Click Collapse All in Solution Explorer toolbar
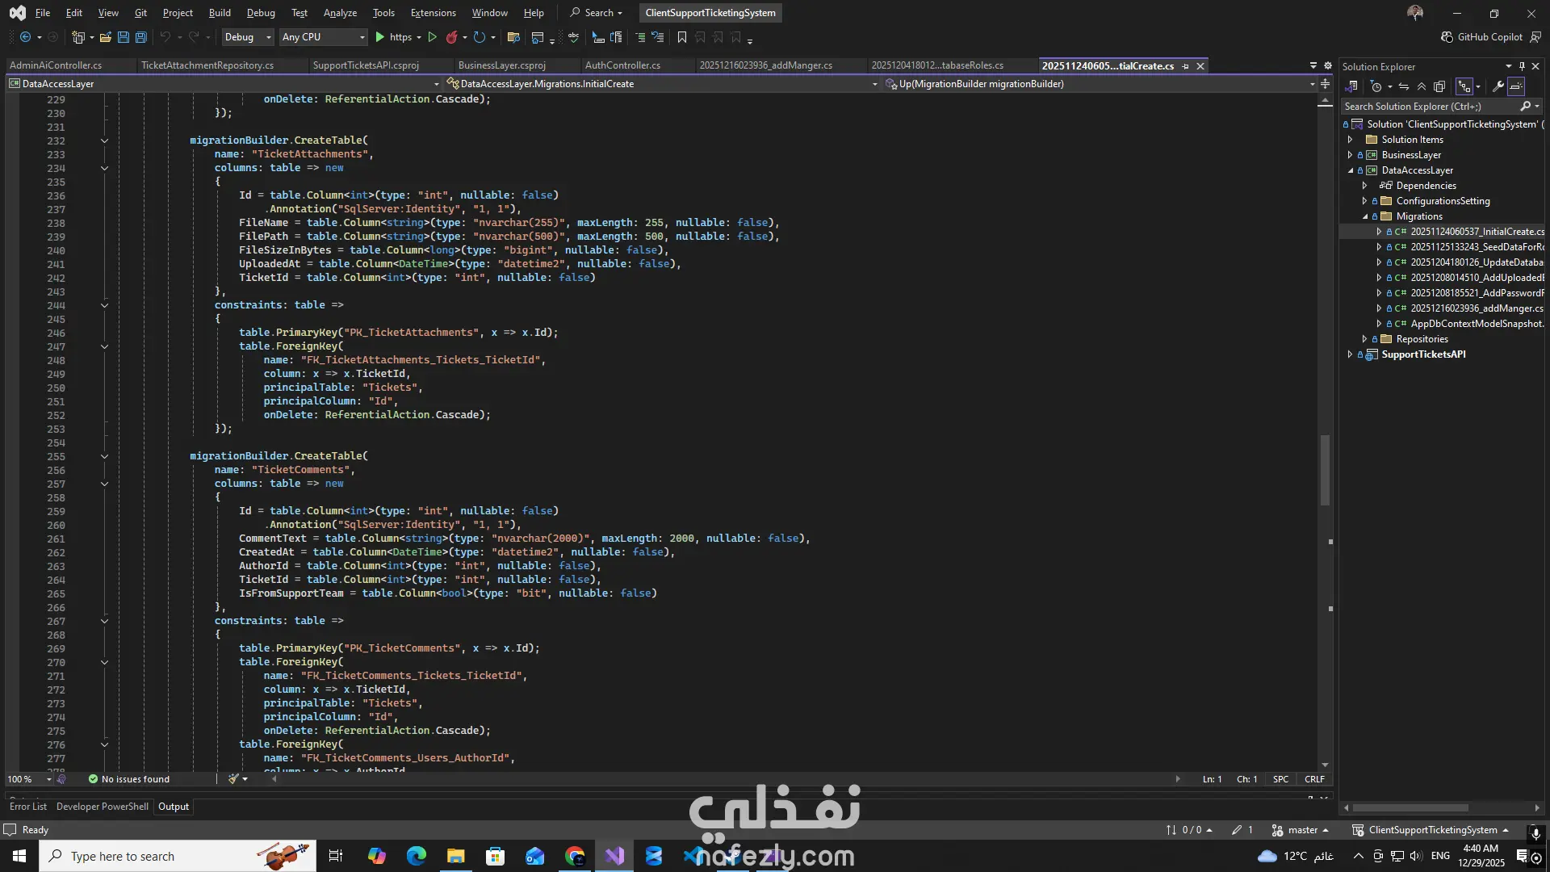This screenshot has height=872, width=1550. tap(1422, 86)
